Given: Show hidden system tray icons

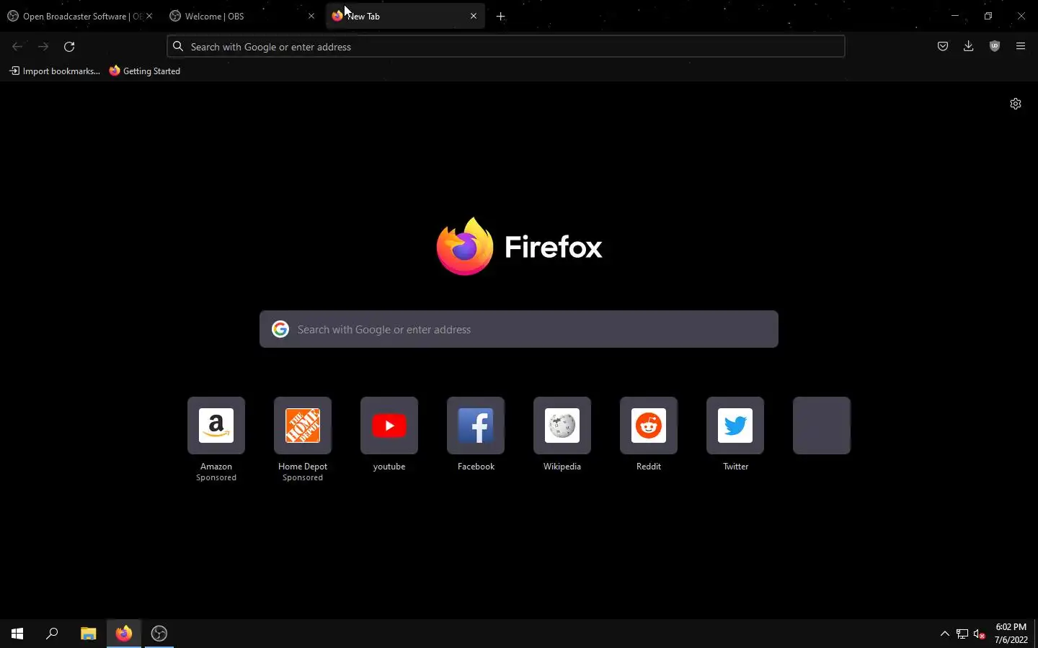Looking at the screenshot, I should click(945, 634).
